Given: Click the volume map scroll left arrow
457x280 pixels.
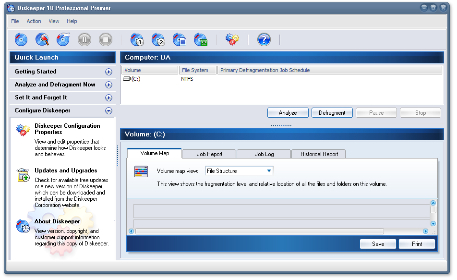Looking at the screenshot, I should tap(131, 231).
